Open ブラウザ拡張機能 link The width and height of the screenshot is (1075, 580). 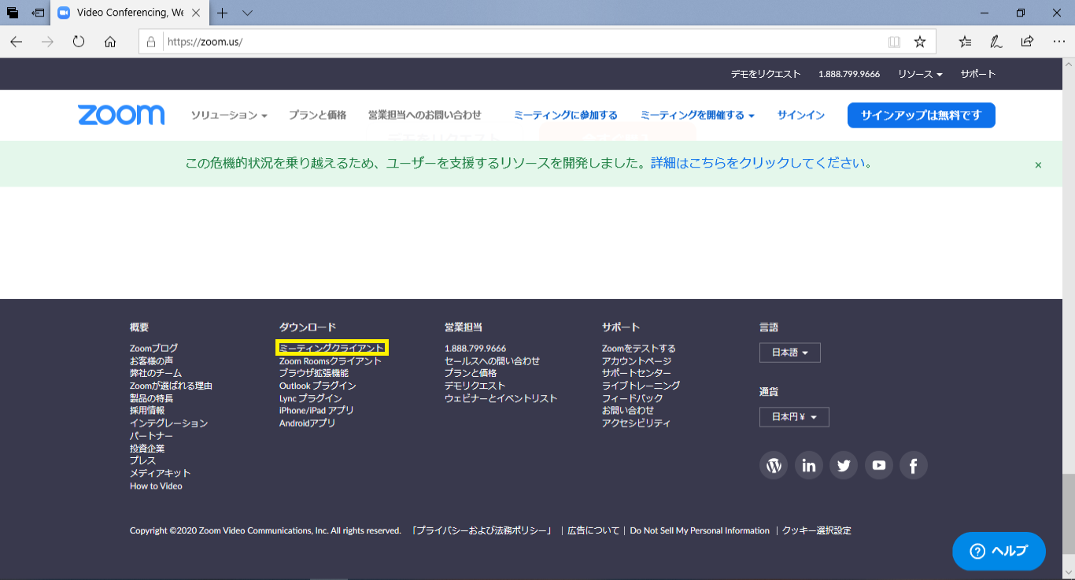point(314,373)
